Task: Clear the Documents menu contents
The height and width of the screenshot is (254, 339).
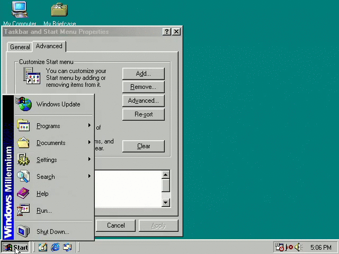Action: pyautogui.click(x=144, y=146)
